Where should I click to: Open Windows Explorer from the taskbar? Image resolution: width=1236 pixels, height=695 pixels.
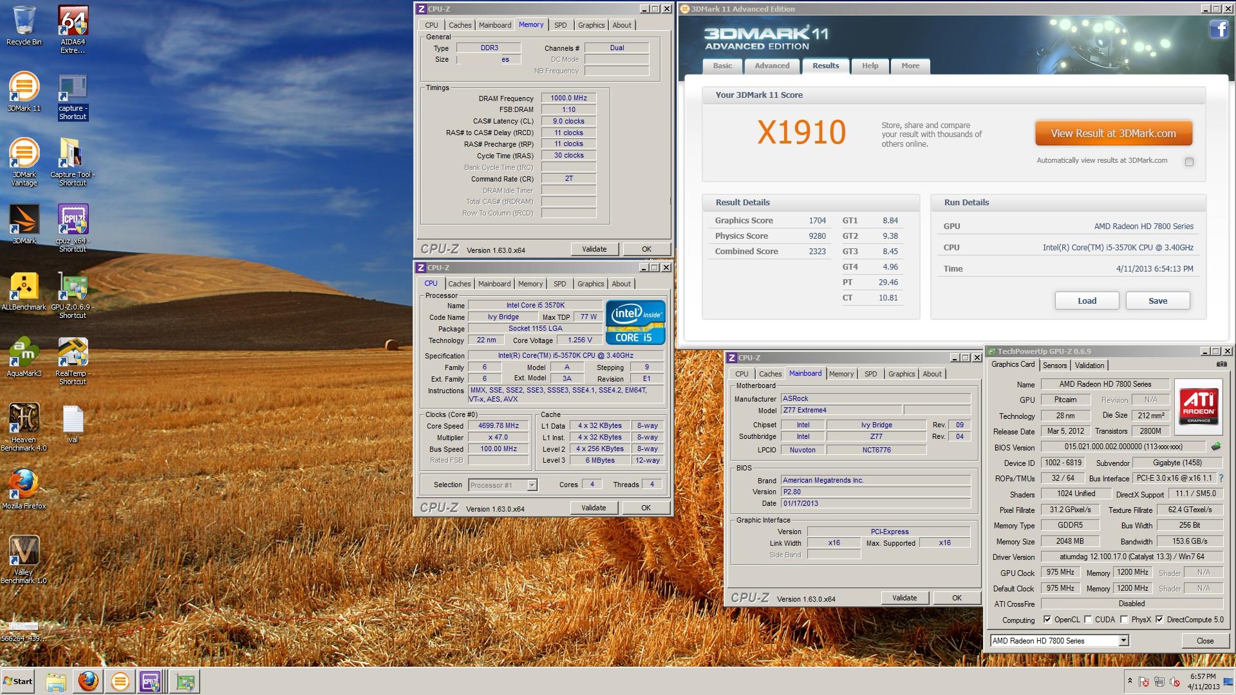click(56, 681)
